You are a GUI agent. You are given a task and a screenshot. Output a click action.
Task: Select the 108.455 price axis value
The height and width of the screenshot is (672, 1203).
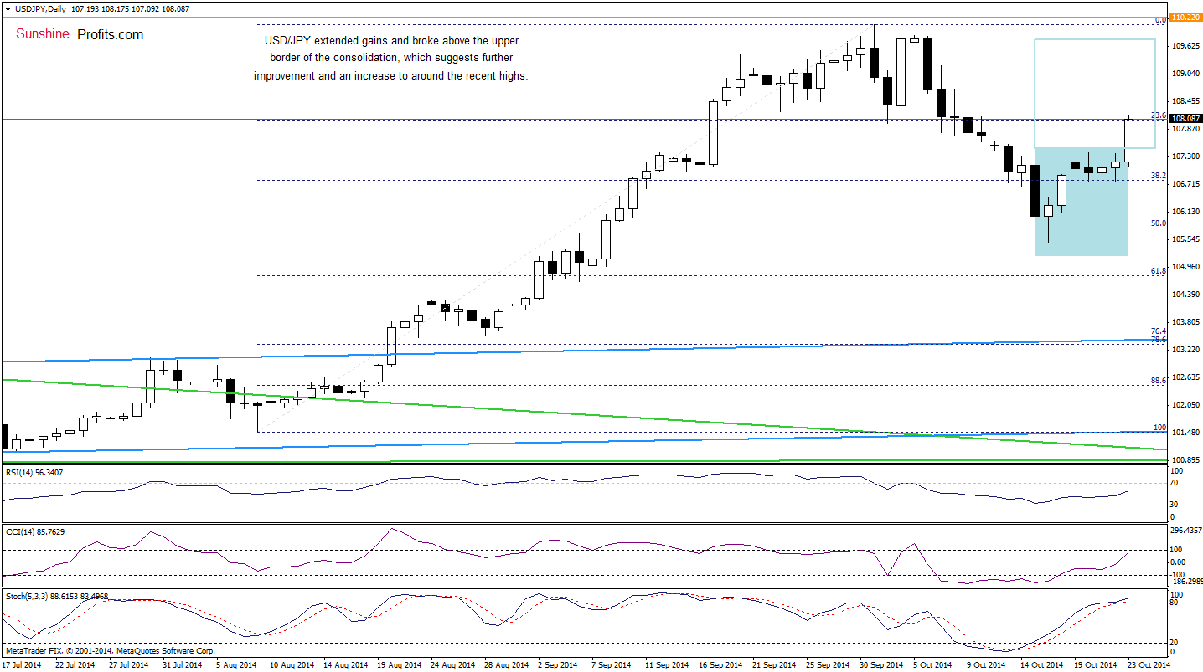coord(1185,102)
